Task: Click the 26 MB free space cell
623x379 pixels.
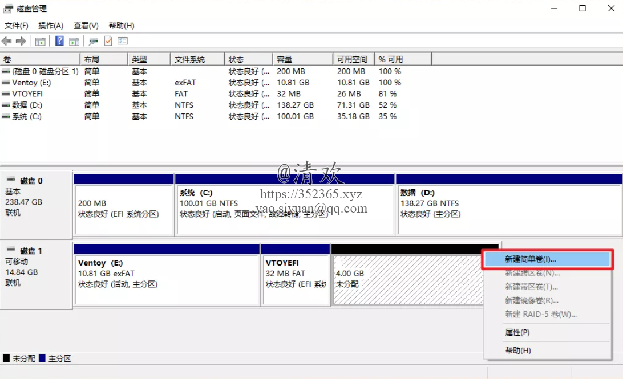Action: [x=349, y=93]
